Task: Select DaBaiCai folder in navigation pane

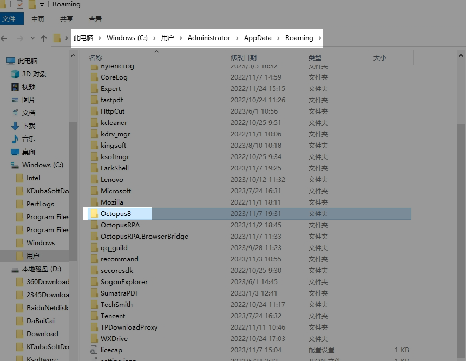Action: coord(36,321)
